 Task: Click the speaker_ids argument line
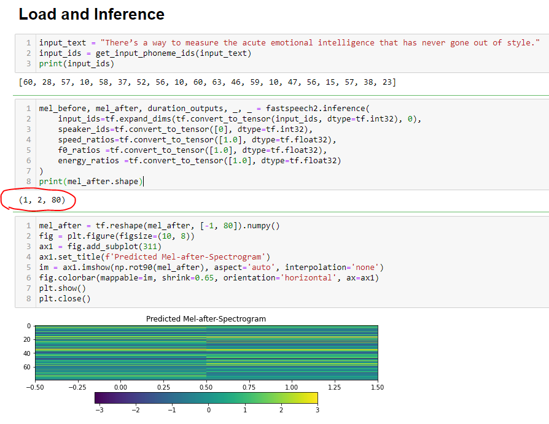pos(185,129)
